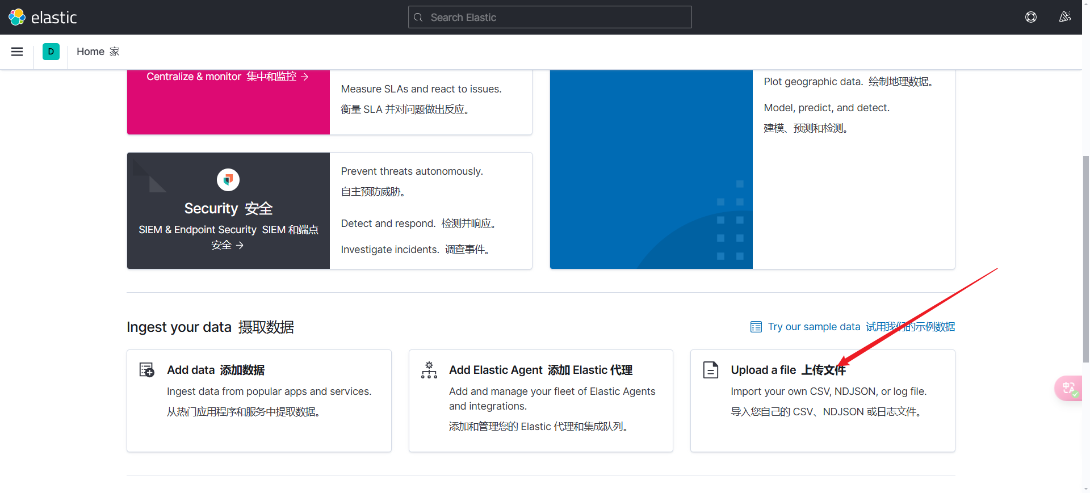
Task: Open the Upload a file card title
Action: pos(788,370)
